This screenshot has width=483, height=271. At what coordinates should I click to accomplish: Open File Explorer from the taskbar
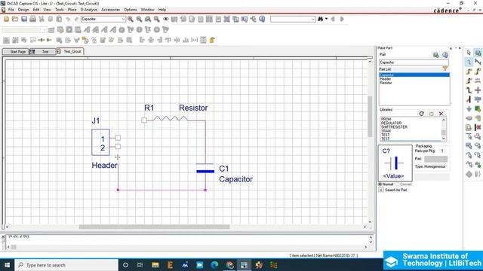[155, 265]
